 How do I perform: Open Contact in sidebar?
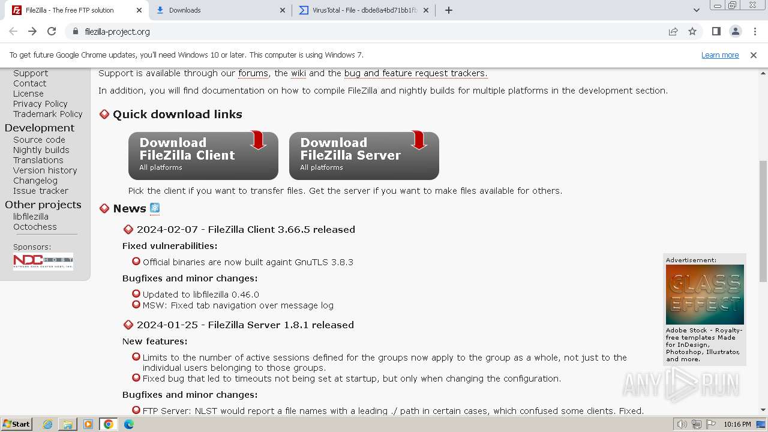(x=30, y=83)
